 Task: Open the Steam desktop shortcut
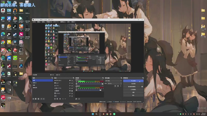click(x=15, y=35)
